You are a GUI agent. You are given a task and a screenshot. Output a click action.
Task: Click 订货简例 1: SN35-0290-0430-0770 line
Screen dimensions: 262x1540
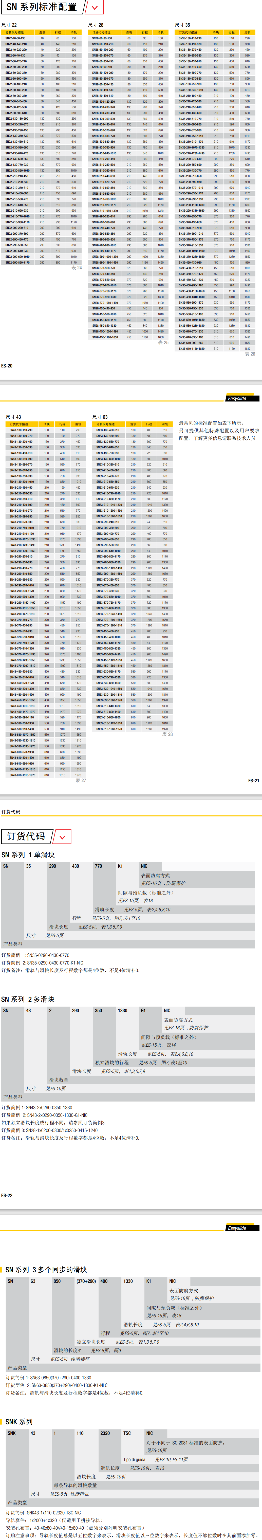coord(35,955)
